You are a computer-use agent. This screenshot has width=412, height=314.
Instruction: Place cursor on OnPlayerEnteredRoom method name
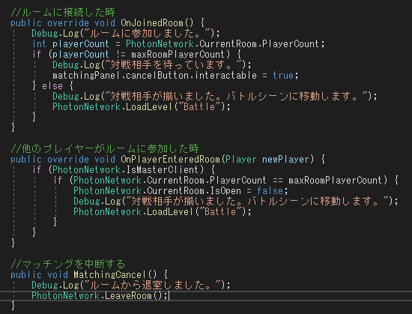pyautogui.click(x=170, y=159)
